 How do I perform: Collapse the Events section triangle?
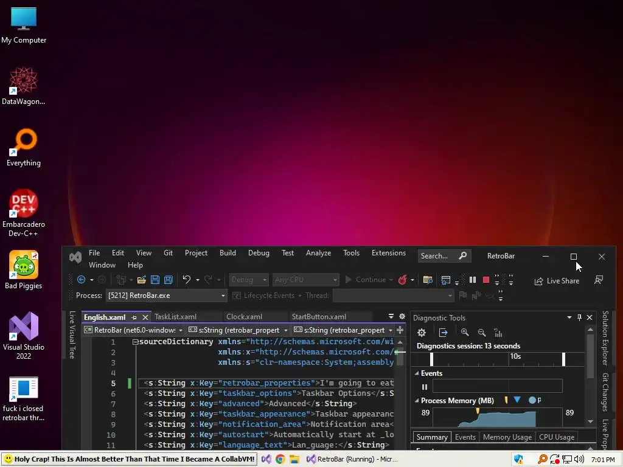[416, 373]
